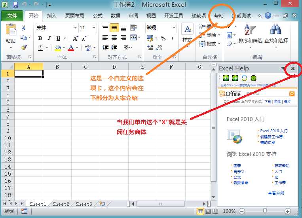302x218 pixels.
Task: Switch to the 开发工具 Developer tab
Action: (x=173, y=16)
